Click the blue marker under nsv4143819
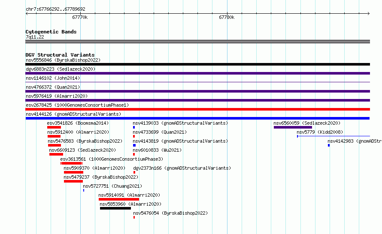The height and width of the screenshot is (234, 382). coord(134,145)
